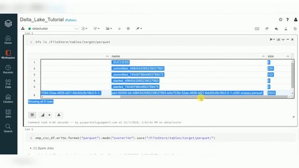Open the Edit menu dropdown in the toolbar
Image resolution: width=299 pixels, height=168 pixels.
tap(96, 28)
